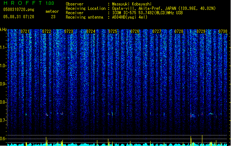The height and width of the screenshot is (146, 231).
Task: Click the Observer label
Action: pyautogui.click(x=75, y=4)
